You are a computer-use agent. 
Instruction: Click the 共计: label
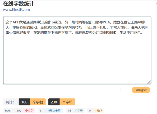pyautogui.click(x=10, y=102)
